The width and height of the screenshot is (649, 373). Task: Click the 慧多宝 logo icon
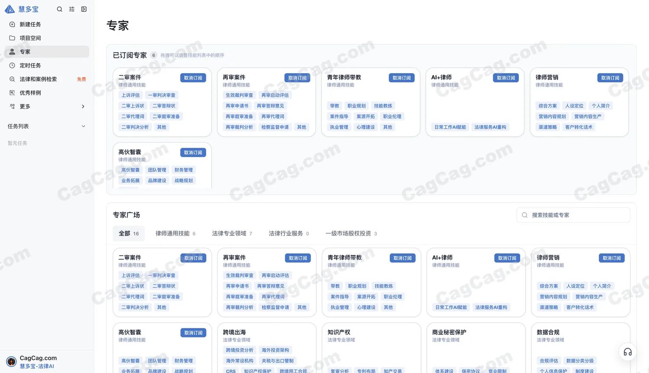10,9
